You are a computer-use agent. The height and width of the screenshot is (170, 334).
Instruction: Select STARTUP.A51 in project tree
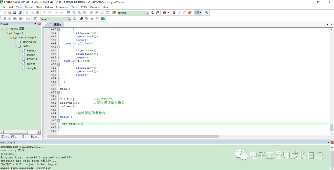[x=30, y=42]
